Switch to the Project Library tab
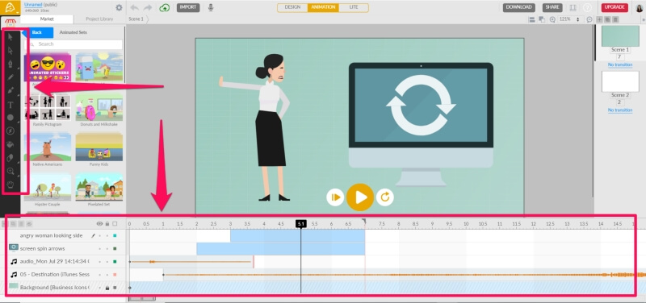The image size is (646, 303). point(99,19)
